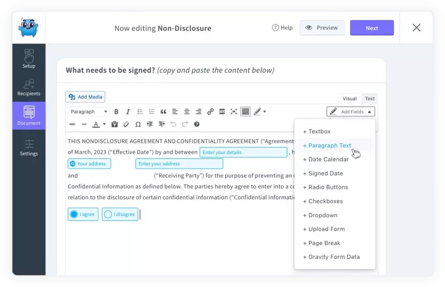Undo the last edit

click(x=173, y=124)
